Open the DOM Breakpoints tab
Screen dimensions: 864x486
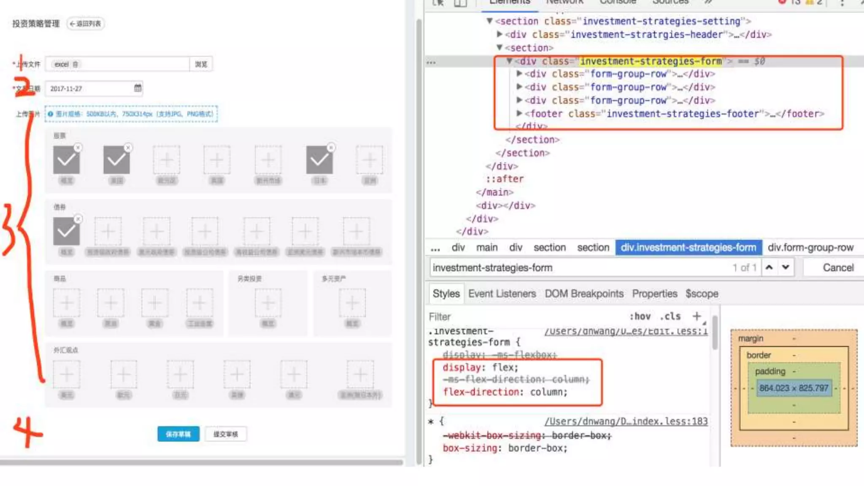coord(584,294)
